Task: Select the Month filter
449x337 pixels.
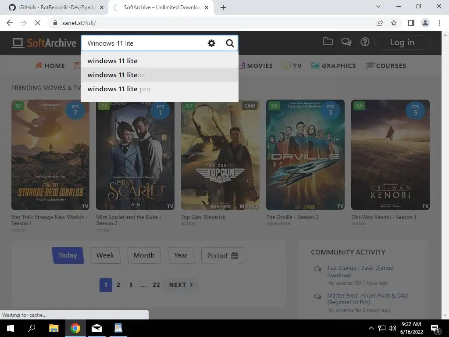Action: (144, 255)
